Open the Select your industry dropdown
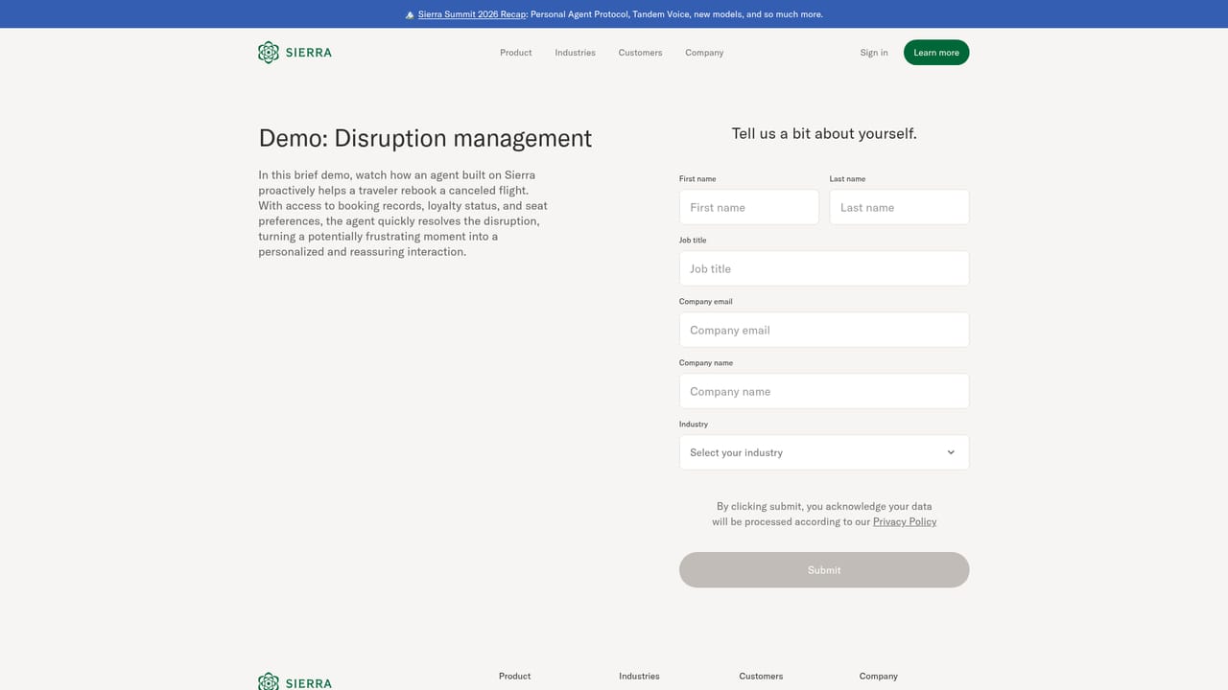 coord(824,452)
